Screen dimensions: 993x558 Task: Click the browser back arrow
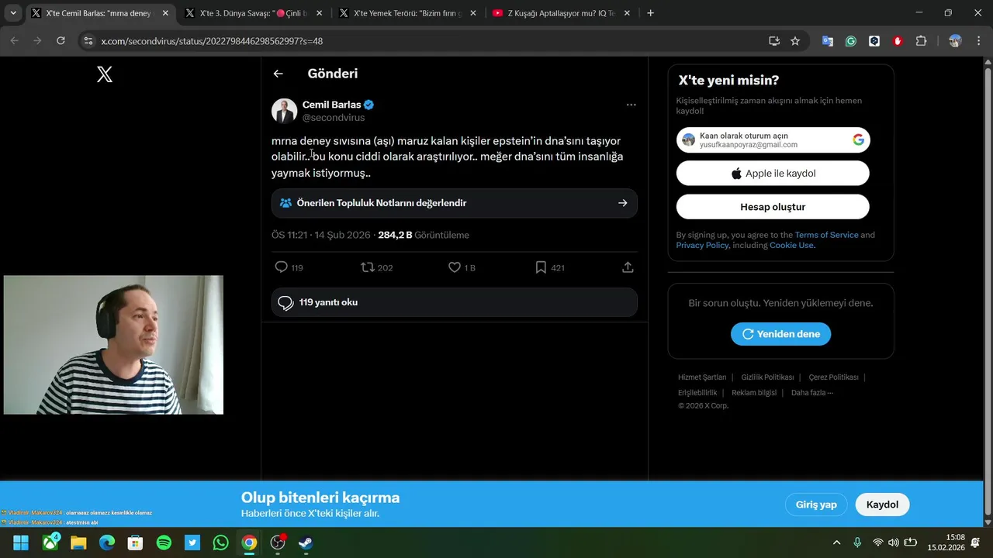tap(14, 41)
